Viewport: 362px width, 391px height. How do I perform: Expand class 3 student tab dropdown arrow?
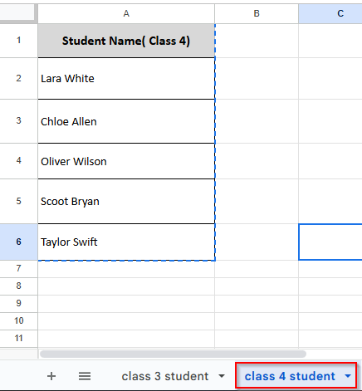click(x=222, y=376)
